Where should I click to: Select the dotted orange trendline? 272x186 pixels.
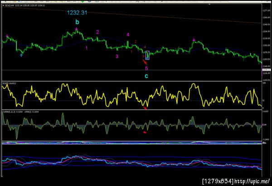tap(132, 15)
